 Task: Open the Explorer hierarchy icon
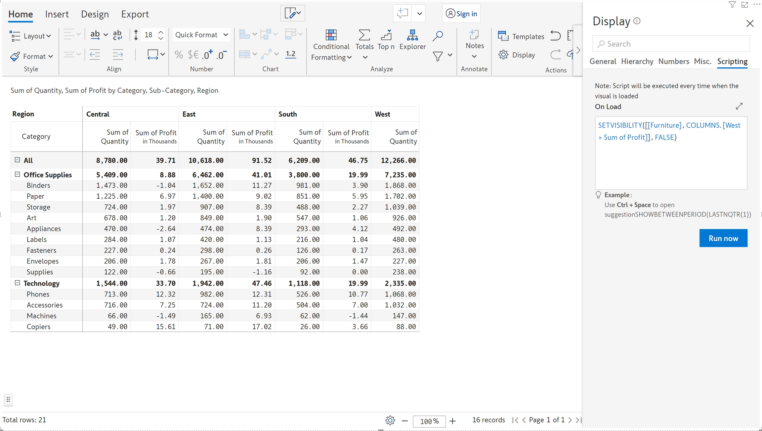pyautogui.click(x=412, y=35)
